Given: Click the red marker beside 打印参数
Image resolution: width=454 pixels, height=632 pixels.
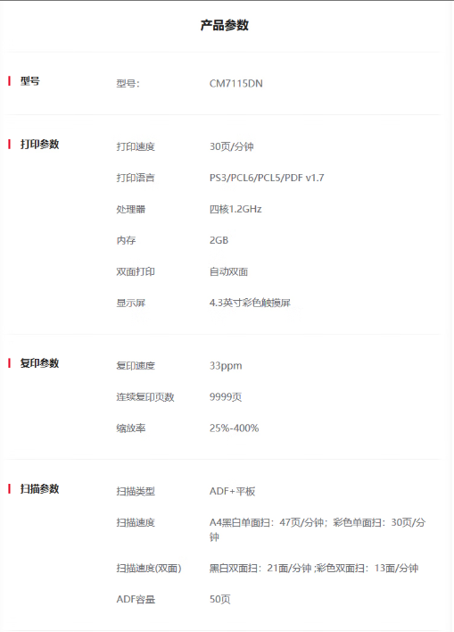Looking at the screenshot, I should 9,145.
